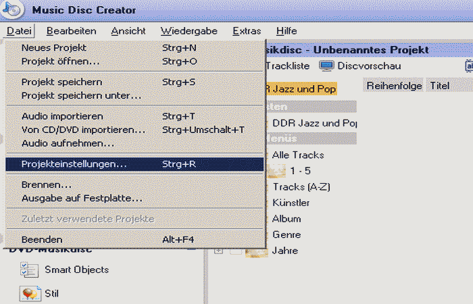The width and height of the screenshot is (473, 304).
Task: Click the Reihenfolge column header
Action: pos(394,86)
